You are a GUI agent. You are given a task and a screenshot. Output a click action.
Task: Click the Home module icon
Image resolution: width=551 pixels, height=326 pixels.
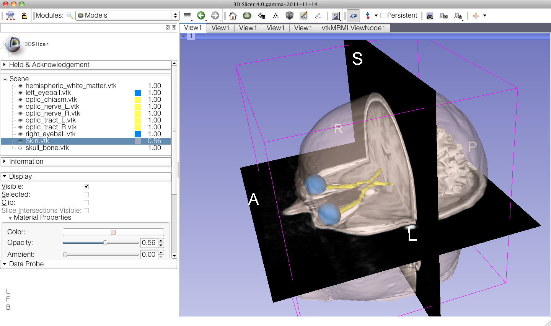(233, 16)
